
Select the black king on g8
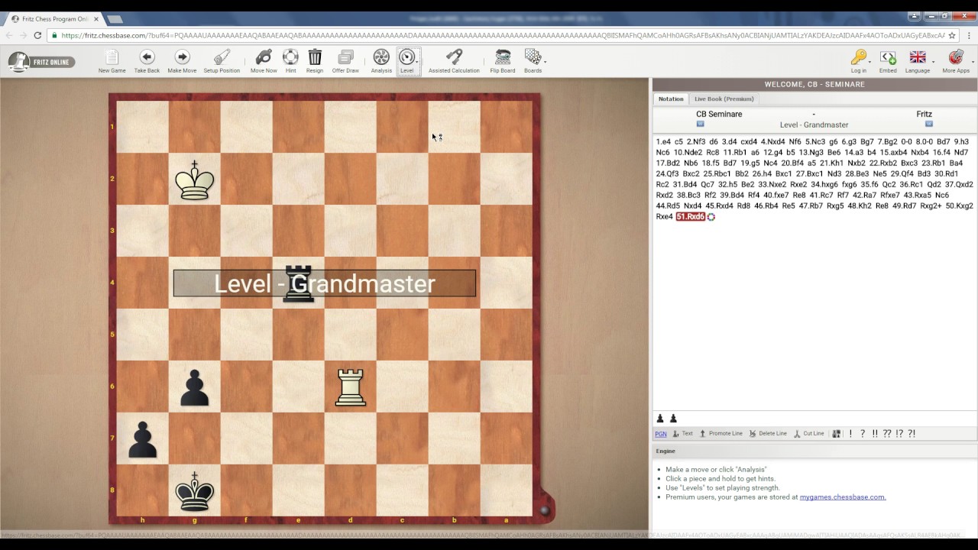point(194,490)
